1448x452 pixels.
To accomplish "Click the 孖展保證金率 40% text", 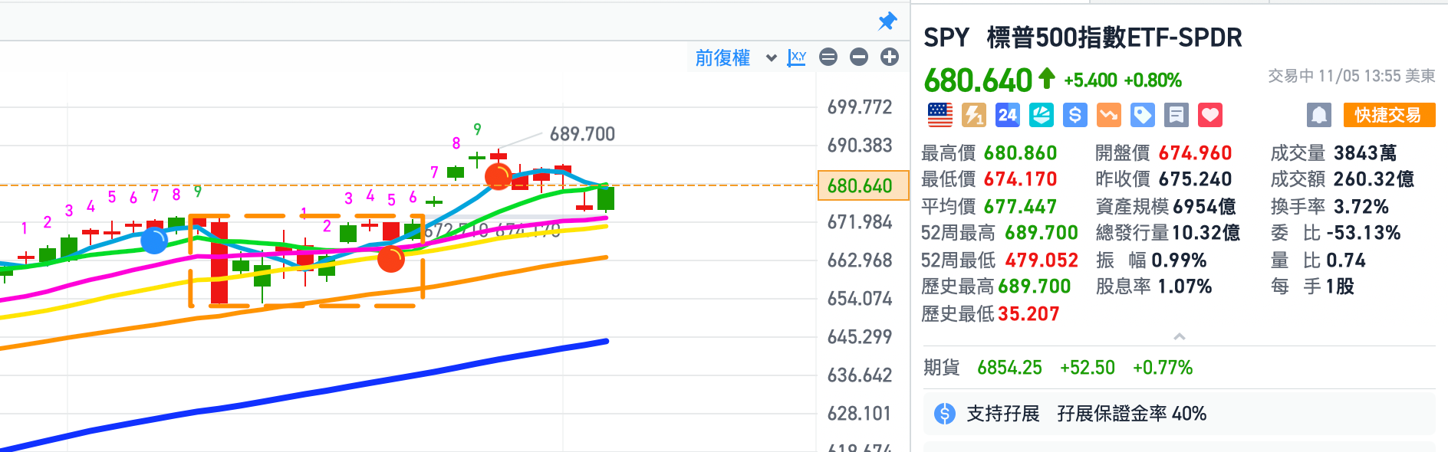I will pos(1131,414).
